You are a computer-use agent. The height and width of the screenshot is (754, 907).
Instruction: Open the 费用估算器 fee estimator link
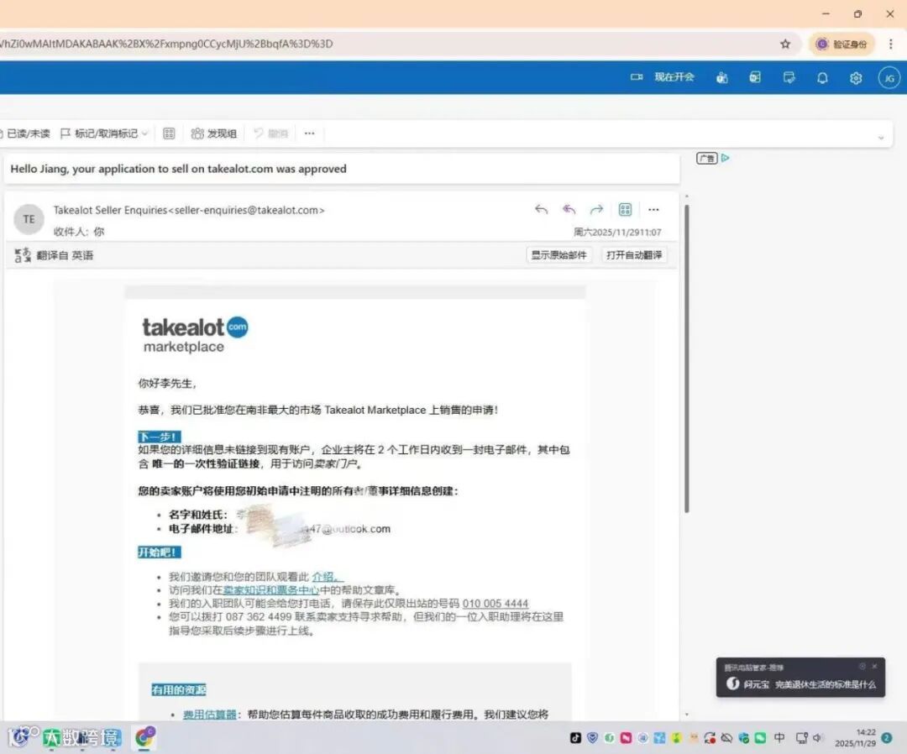209,715
